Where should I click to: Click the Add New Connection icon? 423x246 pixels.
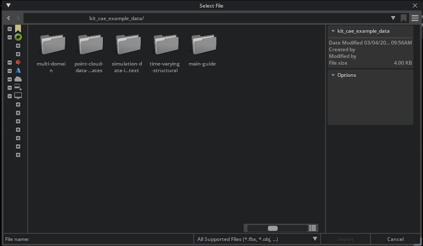tap(18, 87)
